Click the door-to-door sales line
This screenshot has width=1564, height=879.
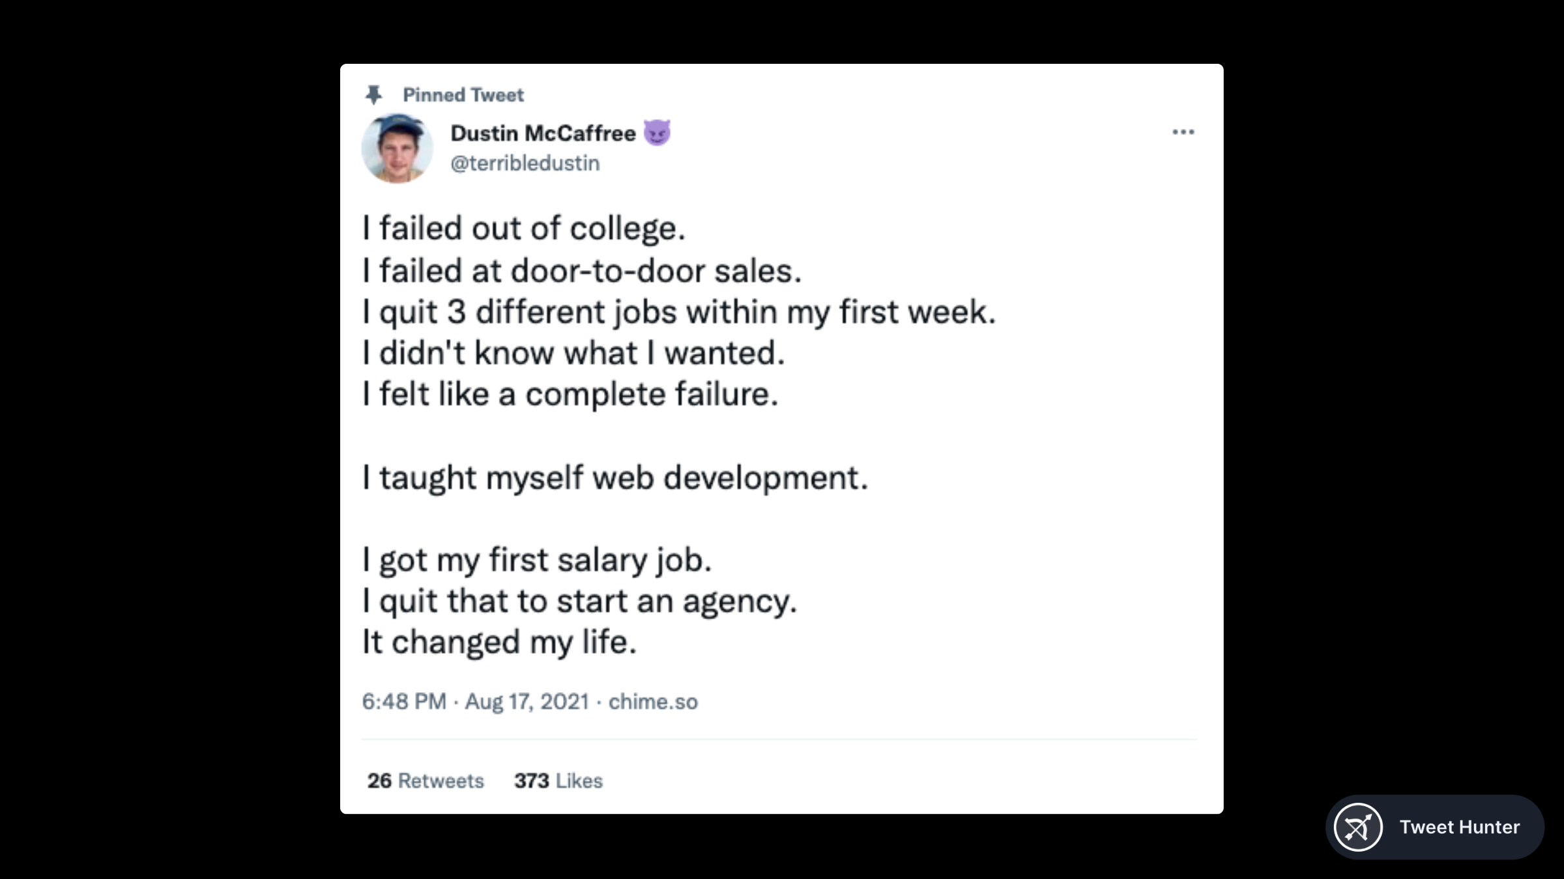582,271
